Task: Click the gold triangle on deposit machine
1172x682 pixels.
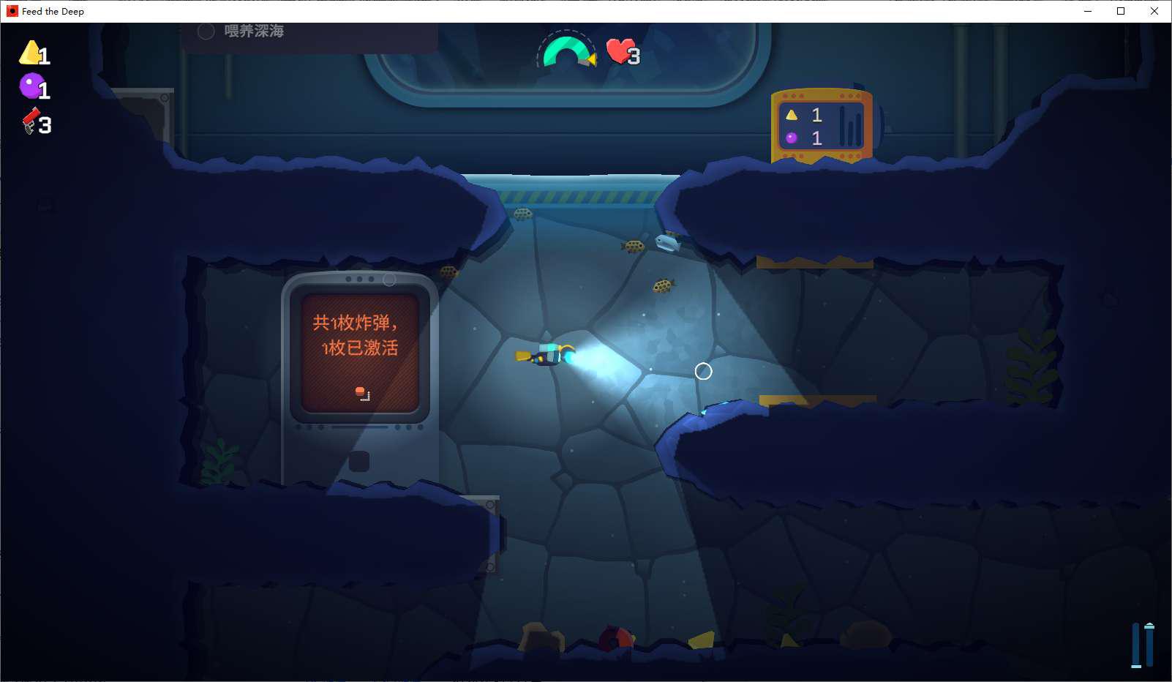Action: pyautogui.click(x=792, y=115)
